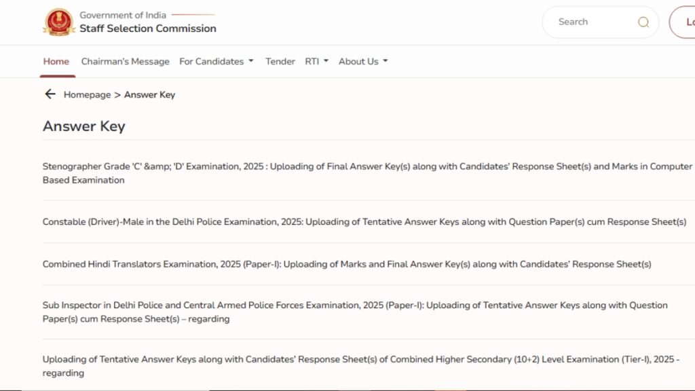Screen dimensions: 695x391
Task: Select the Tender menu item
Action: click(280, 61)
